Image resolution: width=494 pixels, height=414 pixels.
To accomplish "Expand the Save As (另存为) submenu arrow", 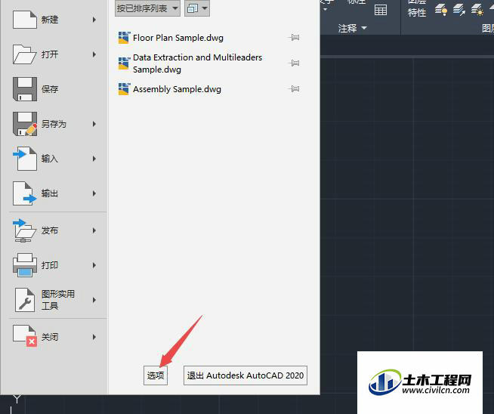I will (94, 124).
